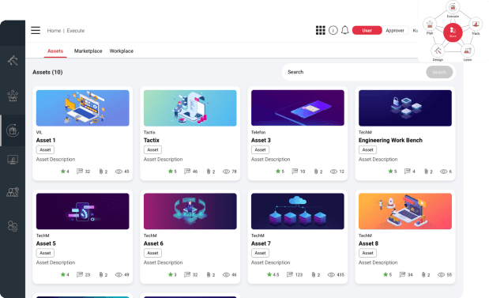Switch role to User
This screenshot has width=489, height=298.
pos(367,30)
